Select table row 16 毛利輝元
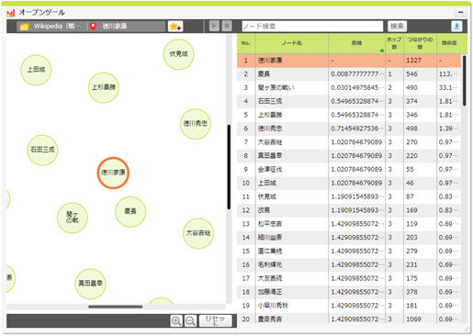Image resolution: width=473 pixels, height=336 pixels. tap(349, 264)
